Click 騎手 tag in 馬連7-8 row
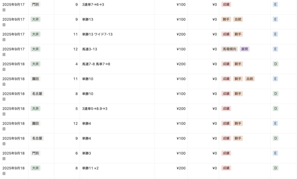 click(x=238, y=64)
